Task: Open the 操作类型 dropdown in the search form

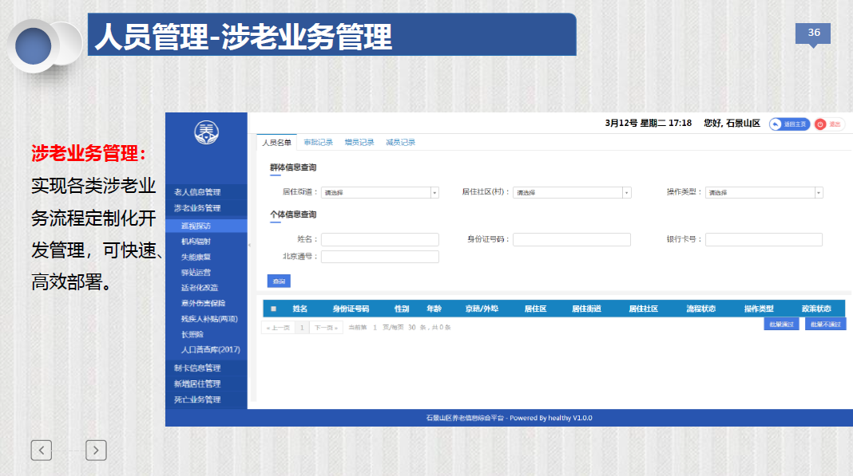Action: [764, 192]
